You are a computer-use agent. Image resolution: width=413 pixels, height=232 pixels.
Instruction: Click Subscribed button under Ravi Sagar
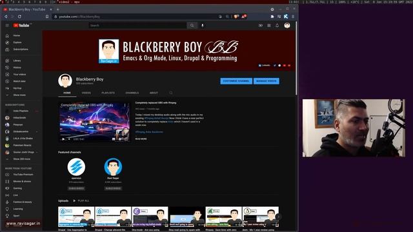tap(113, 189)
